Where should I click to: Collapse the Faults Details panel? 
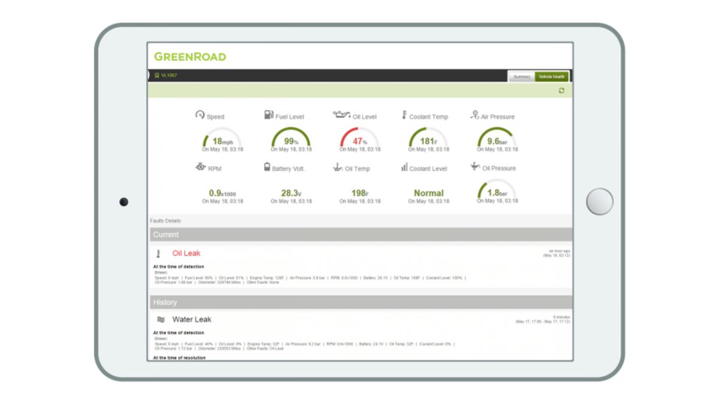[165, 220]
